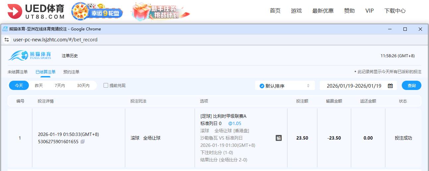The width and height of the screenshot is (429, 171).
Task: Click the 熊猫体育 Panda Sports logo
Action: pos(30,56)
